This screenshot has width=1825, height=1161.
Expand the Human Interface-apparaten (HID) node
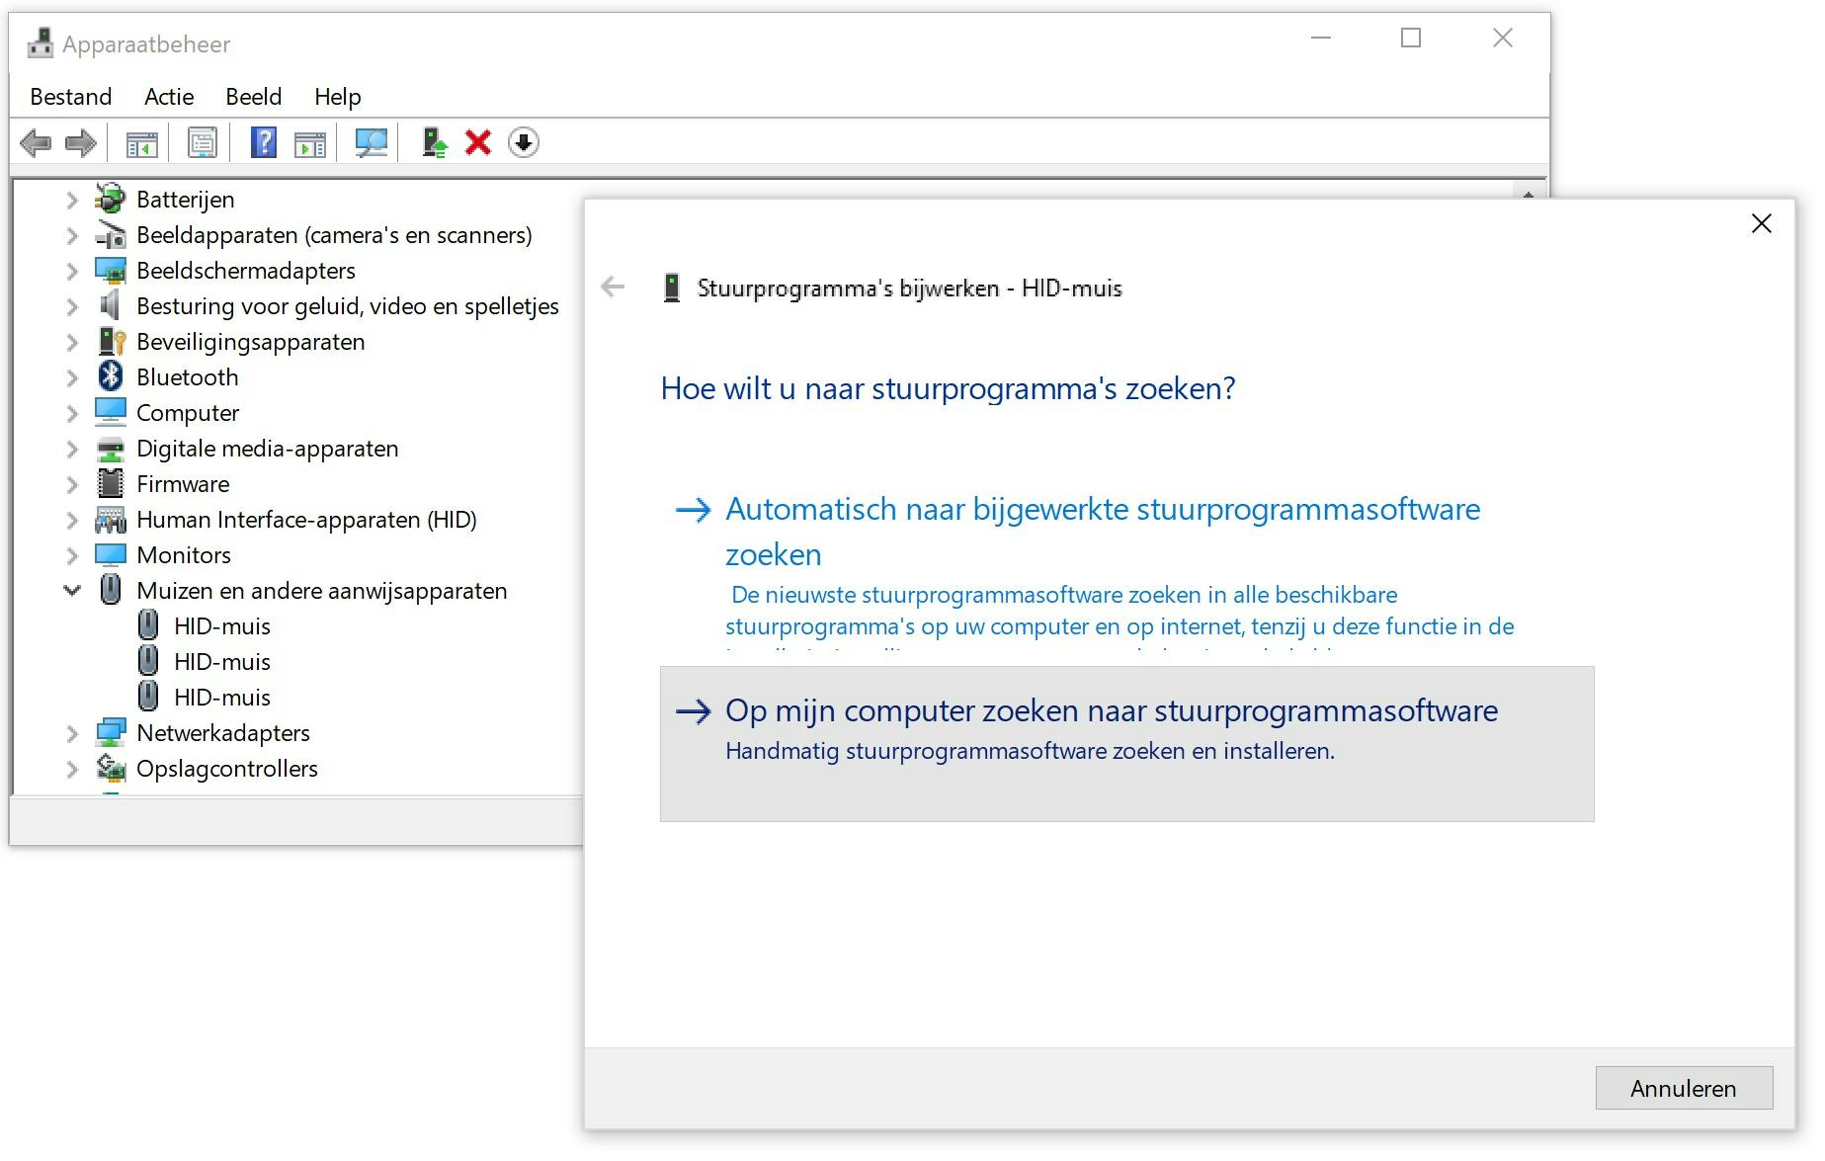point(71,520)
